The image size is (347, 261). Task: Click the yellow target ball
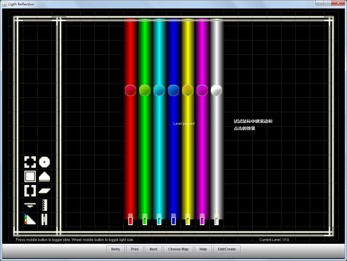click(x=188, y=90)
